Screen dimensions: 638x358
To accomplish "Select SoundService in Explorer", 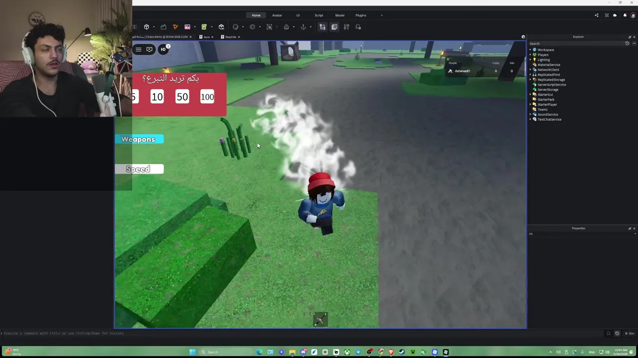I will pyautogui.click(x=547, y=114).
